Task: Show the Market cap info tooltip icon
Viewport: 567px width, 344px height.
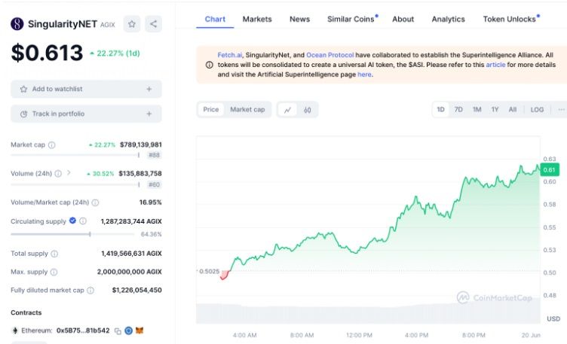Action: pos(52,145)
